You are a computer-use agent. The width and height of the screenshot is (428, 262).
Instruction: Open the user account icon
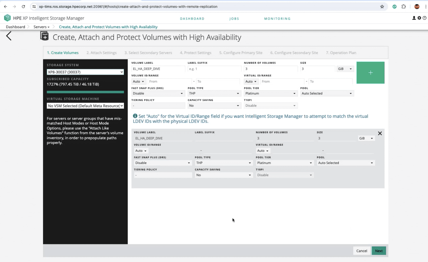click(414, 18)
